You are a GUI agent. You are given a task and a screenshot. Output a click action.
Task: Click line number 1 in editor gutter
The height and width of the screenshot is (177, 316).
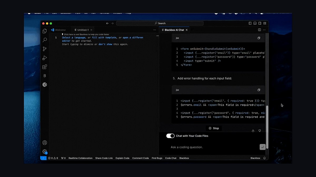(56, 37)
